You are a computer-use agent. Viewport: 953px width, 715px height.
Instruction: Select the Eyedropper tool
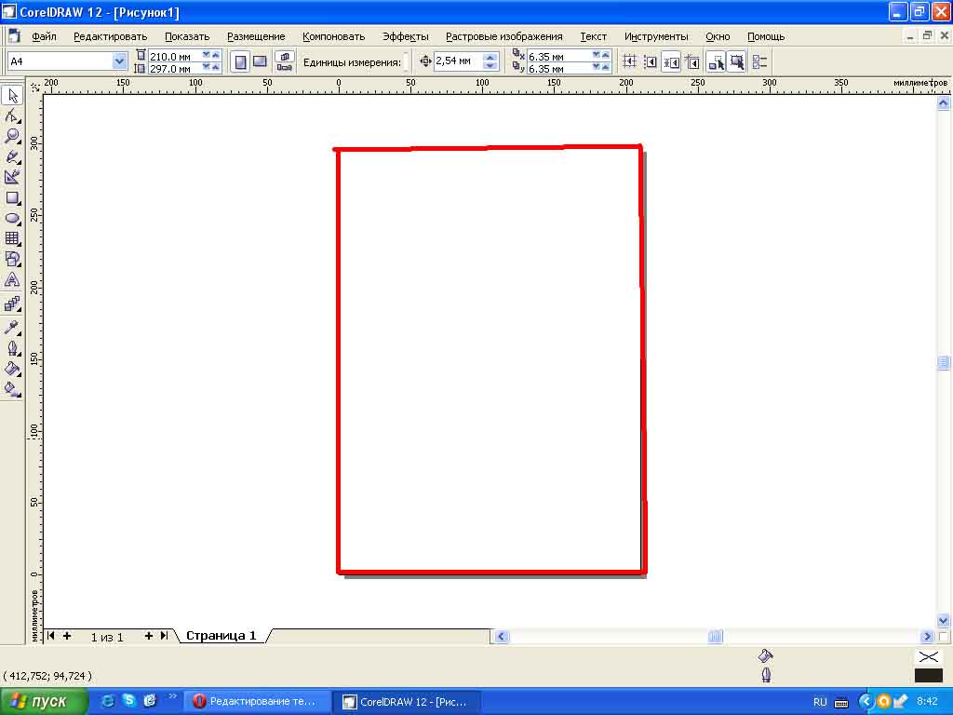13,328
